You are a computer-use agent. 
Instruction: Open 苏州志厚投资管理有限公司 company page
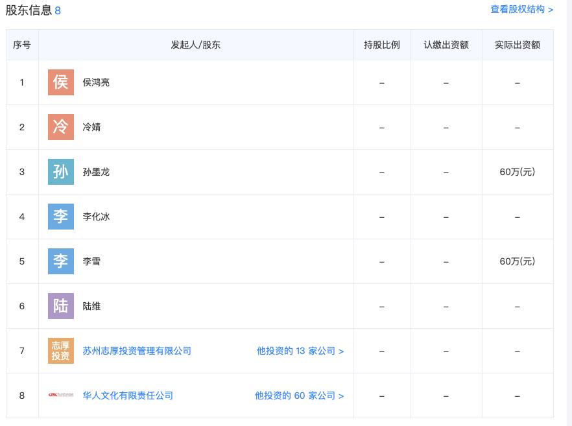click(x=136, y=350)
